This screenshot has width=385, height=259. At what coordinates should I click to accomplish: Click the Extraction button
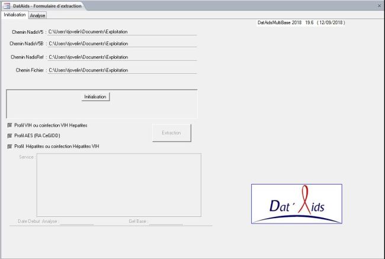click(171, 133)
